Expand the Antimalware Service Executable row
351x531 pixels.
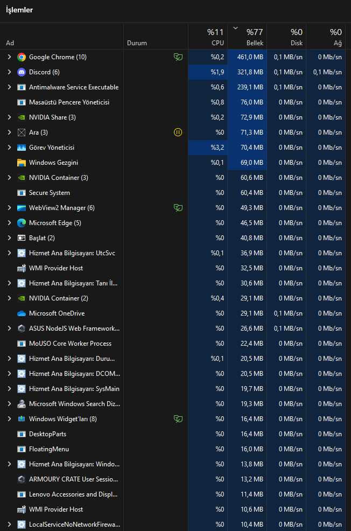click(10, 87)
